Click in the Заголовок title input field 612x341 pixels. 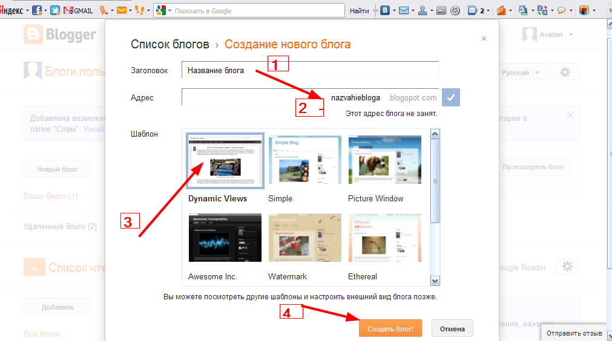311,70
